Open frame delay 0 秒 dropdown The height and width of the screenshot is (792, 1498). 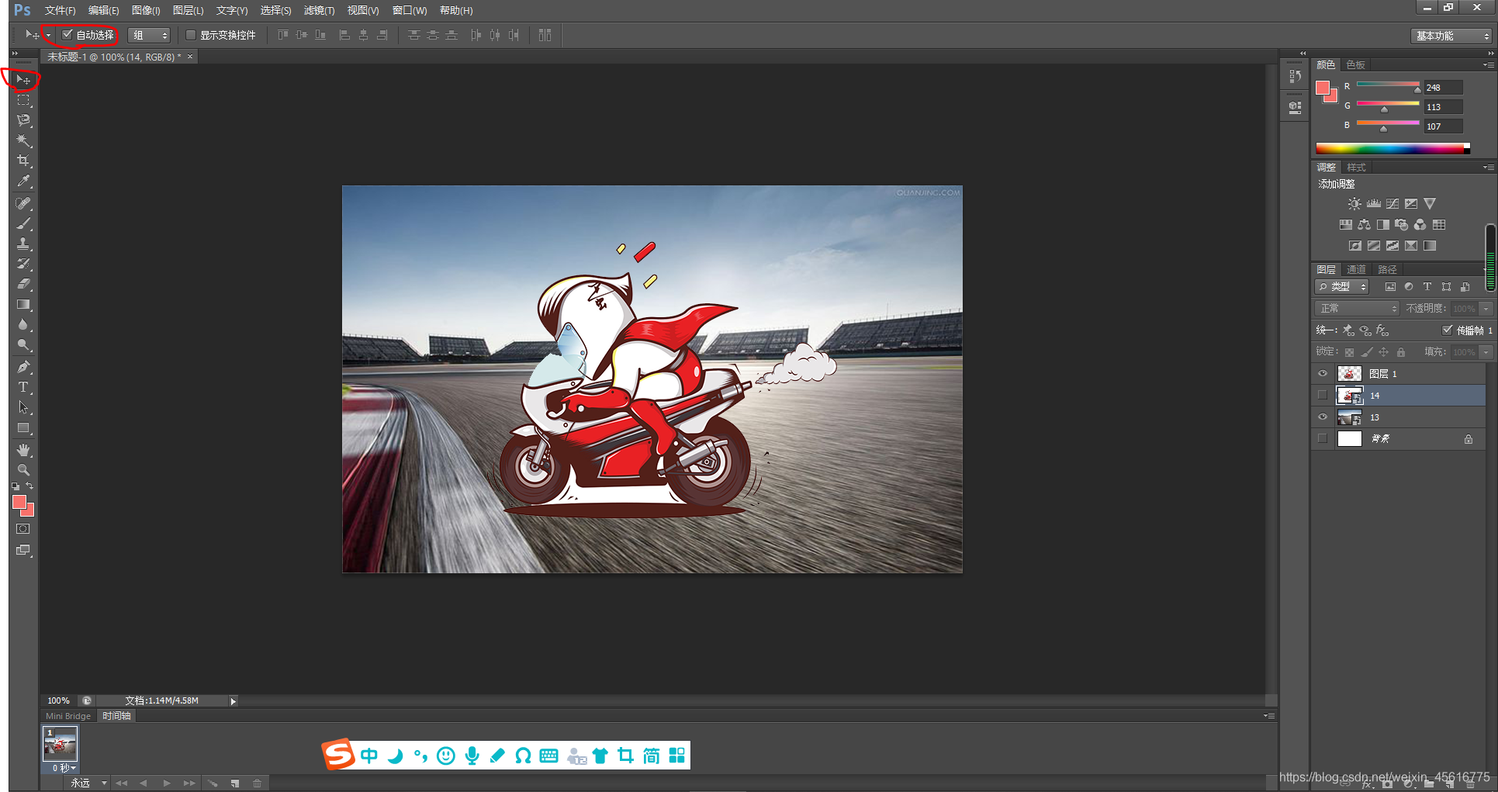click(x=64, y=768)
